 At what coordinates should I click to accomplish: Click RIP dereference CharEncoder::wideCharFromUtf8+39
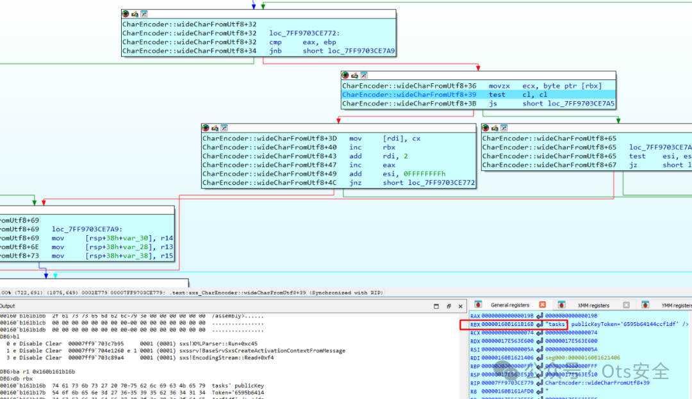coord(597,383)
